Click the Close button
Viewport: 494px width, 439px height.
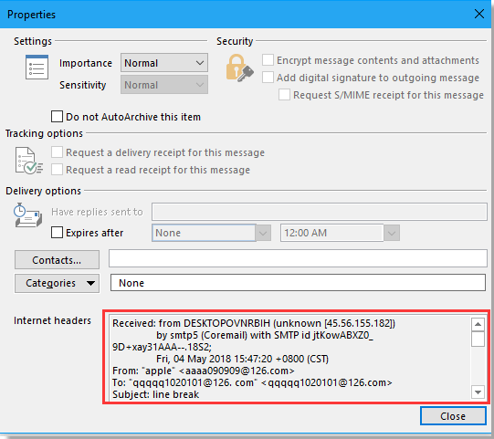pyautogui.click(x=453, y=416)
